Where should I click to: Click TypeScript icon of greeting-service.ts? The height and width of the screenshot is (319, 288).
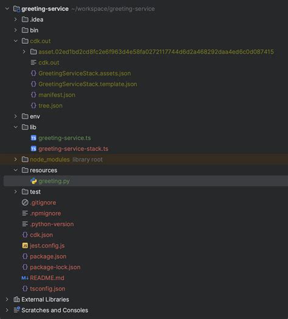pos(33,138)
